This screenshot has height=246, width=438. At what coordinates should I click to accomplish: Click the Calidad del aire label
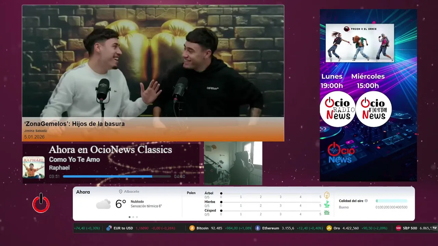coord(351,201)
